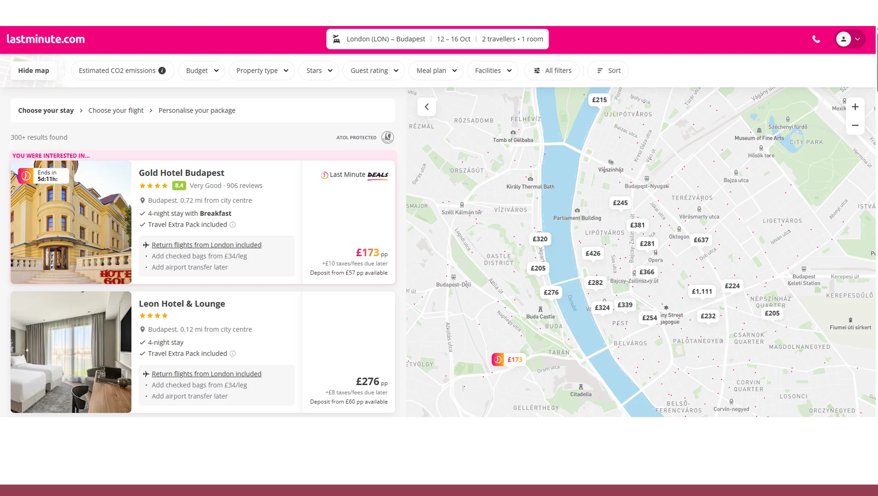Click the CO2 emissions info icon
The width and height of the screenshot is (878, 496).
click(162, 70)
